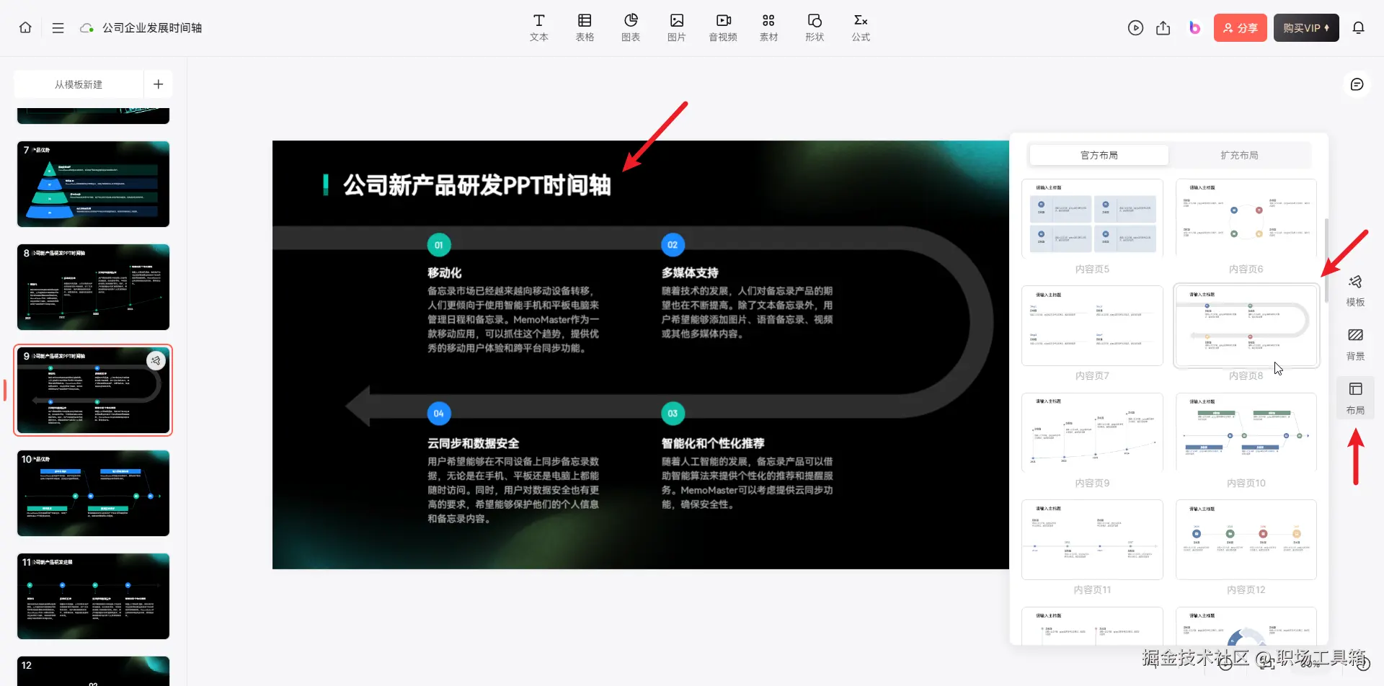Open slide 12 thumbnail
This screenshot has width=1384, height=686.
[93, 671]
